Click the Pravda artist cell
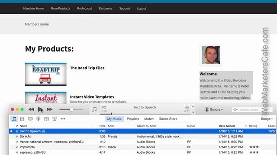 click(113, 136)
